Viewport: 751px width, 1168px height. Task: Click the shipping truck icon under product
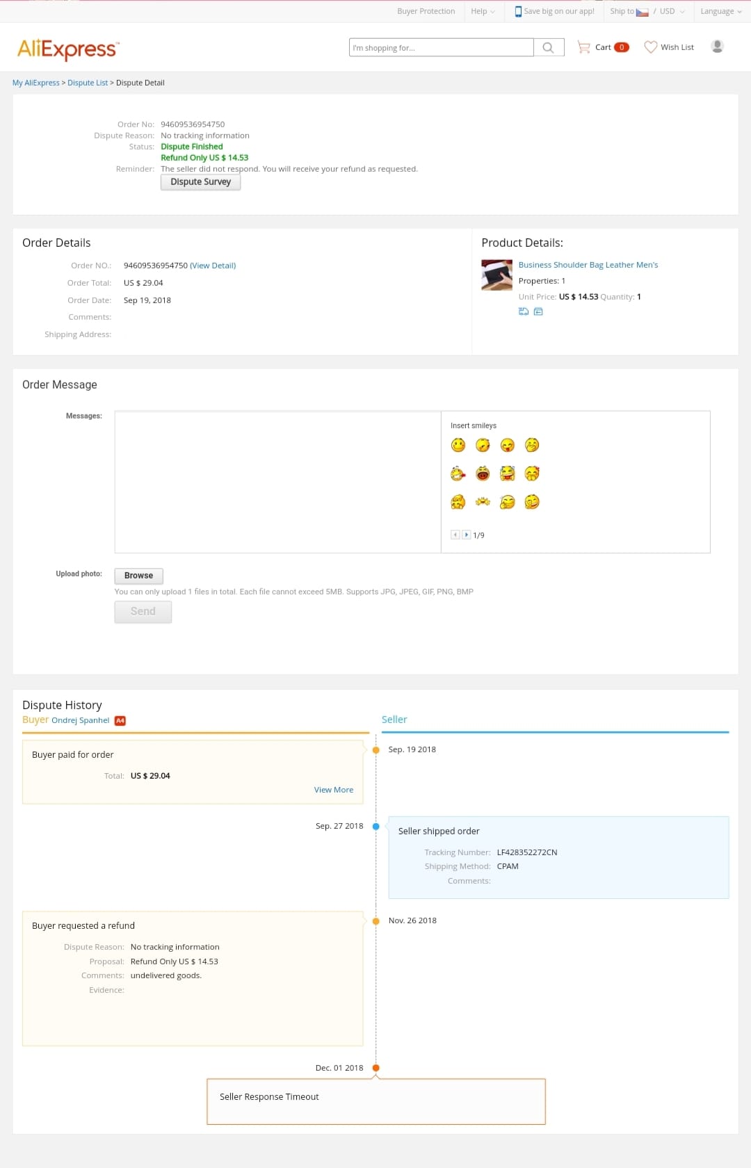524,311
